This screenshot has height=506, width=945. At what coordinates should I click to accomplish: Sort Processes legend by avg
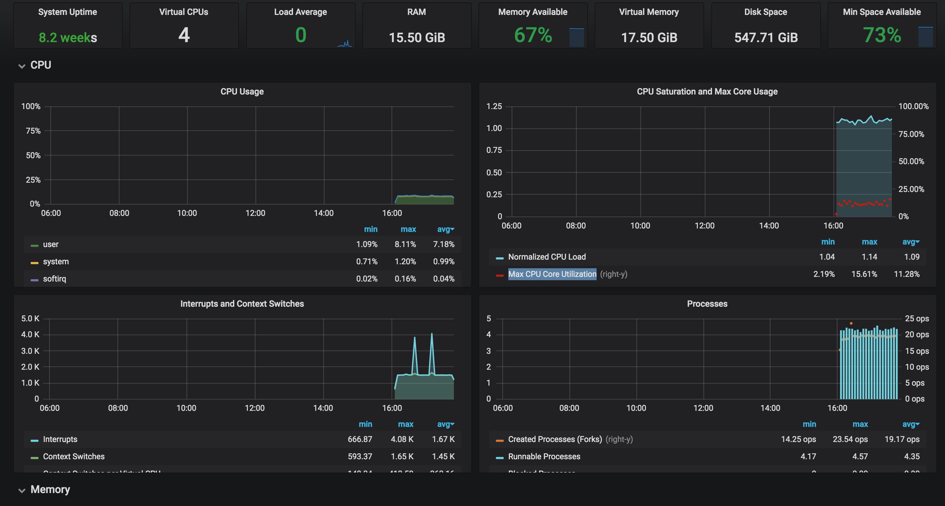coord(910,424)
